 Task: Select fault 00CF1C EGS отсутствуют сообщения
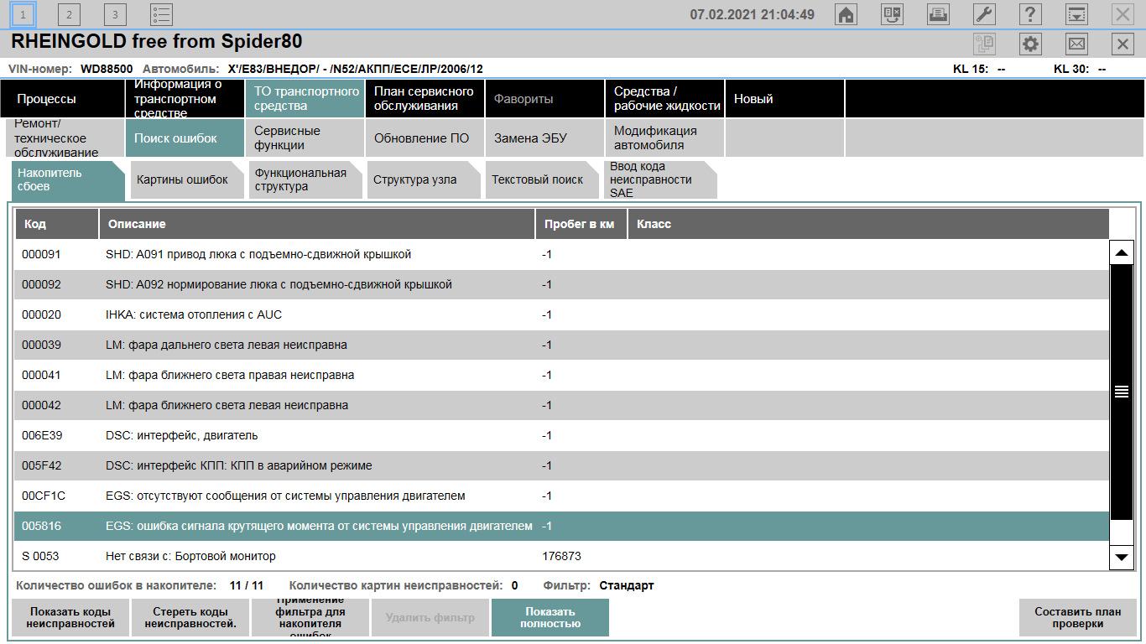click(x=562, y=496)
